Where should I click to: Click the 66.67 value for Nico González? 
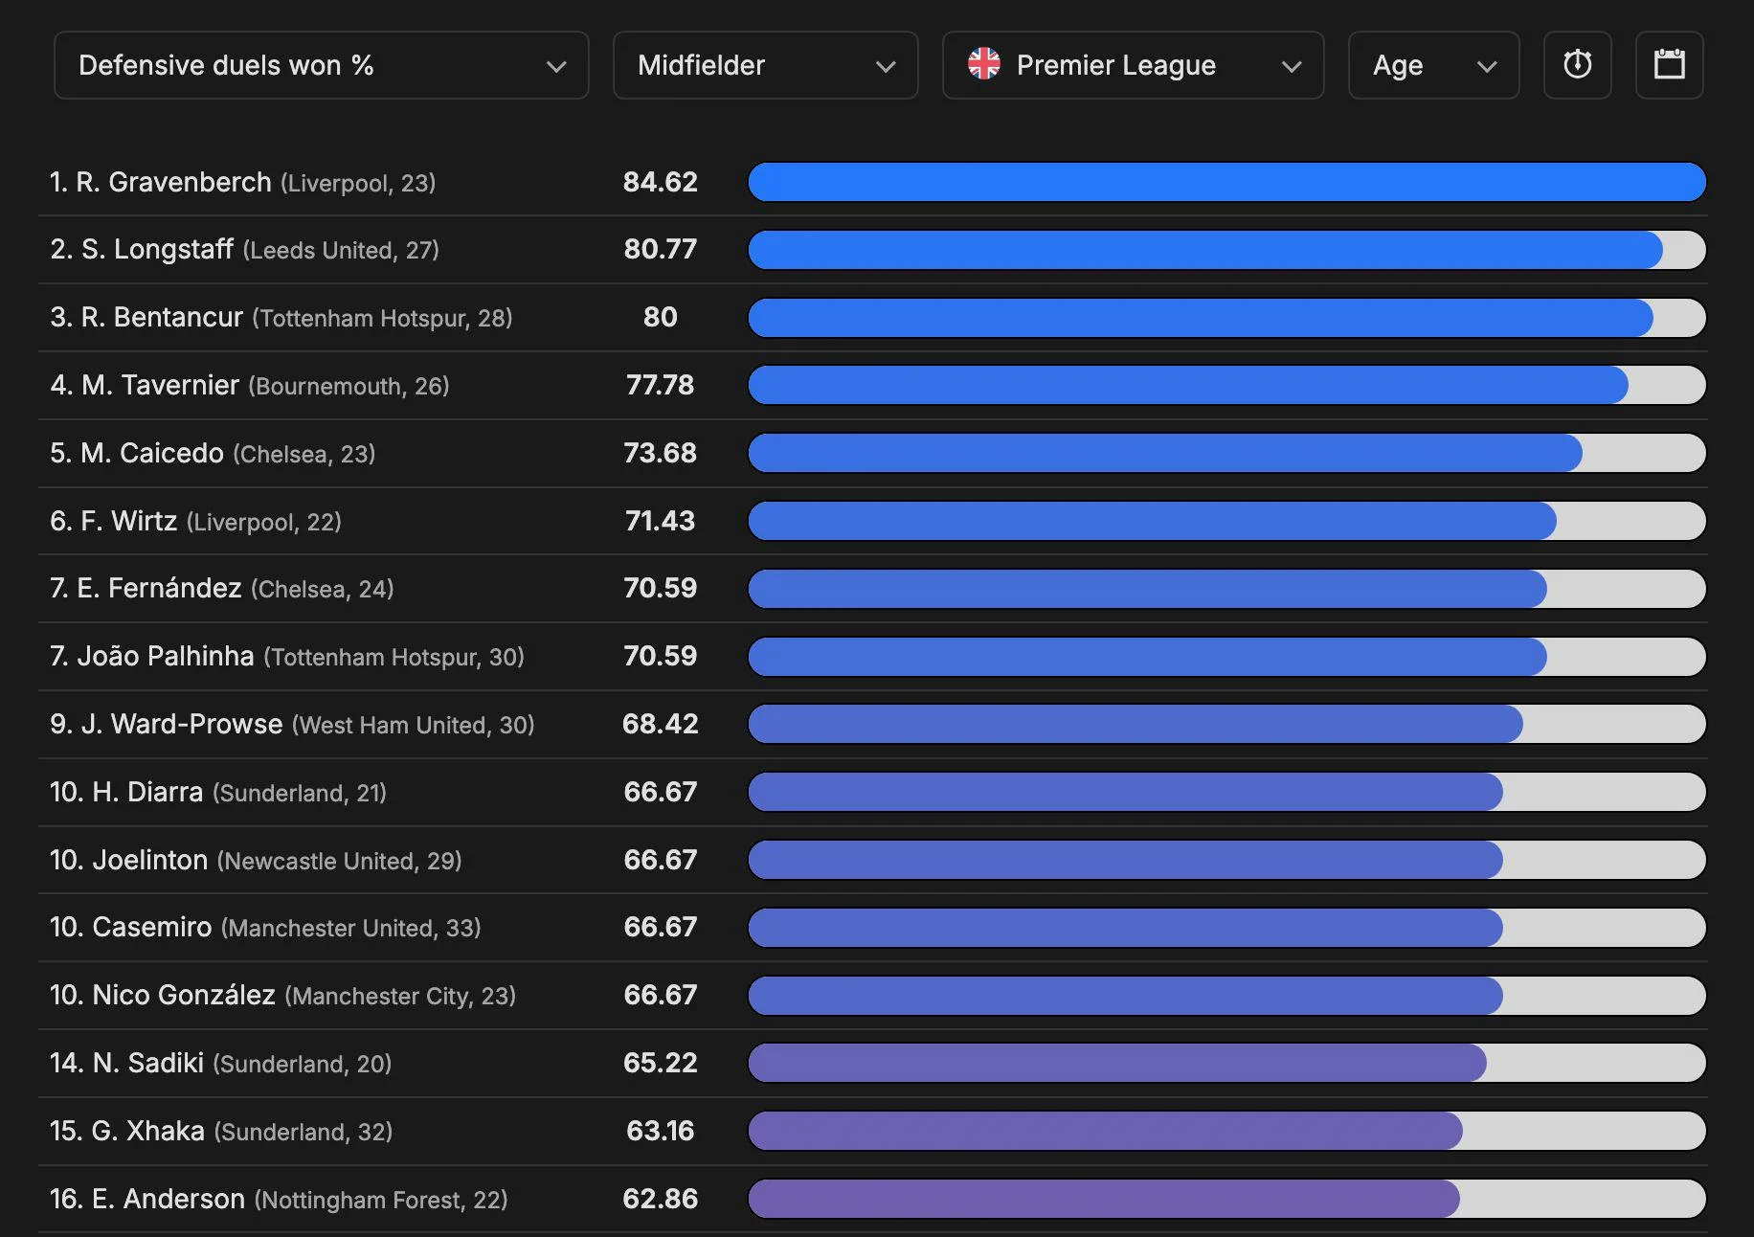coord(661,995)
